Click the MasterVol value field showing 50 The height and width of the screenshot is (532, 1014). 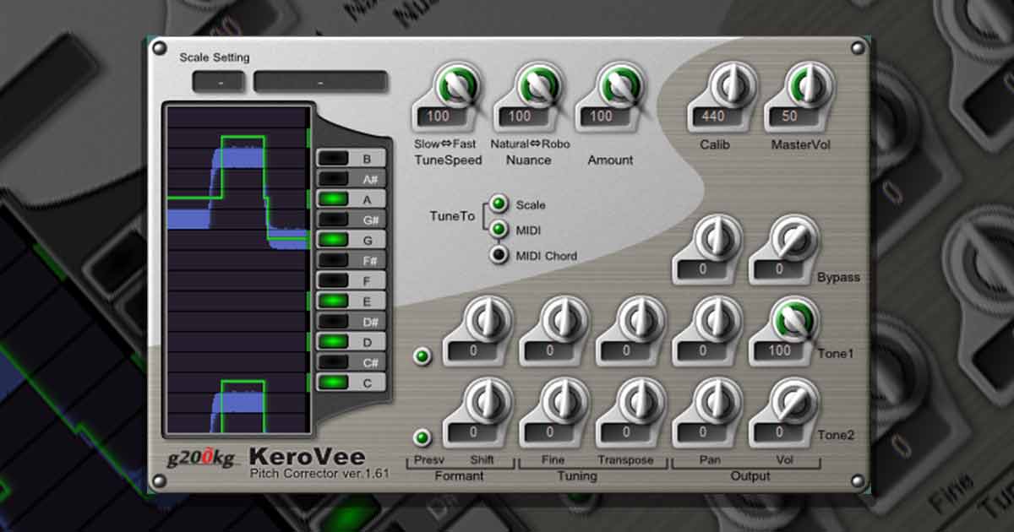coord(797,117)
